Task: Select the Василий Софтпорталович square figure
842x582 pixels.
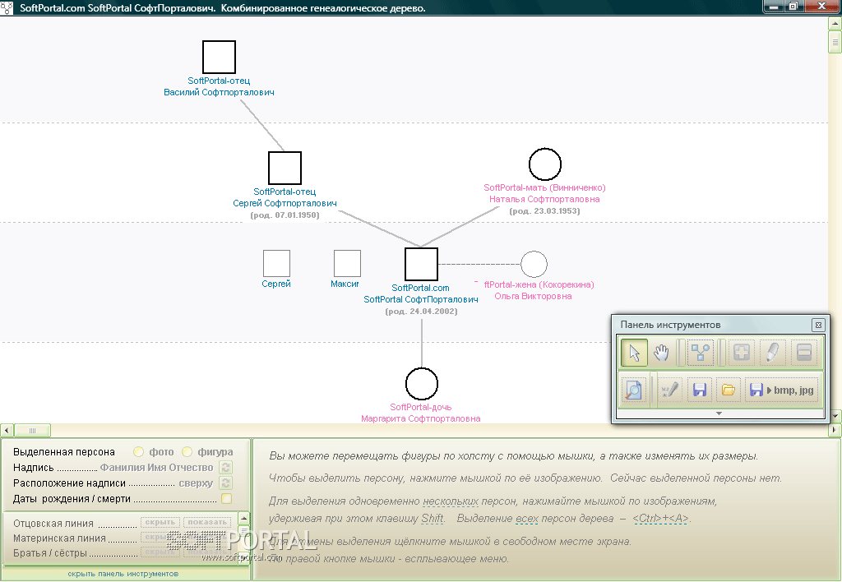Action: click(x=219, y=57)
